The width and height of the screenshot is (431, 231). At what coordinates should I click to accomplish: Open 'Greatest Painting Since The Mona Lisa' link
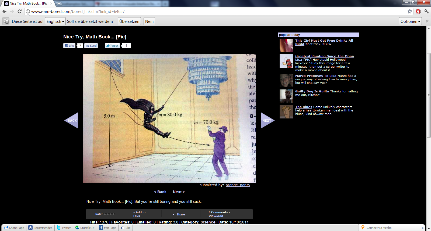coord(324,58)
